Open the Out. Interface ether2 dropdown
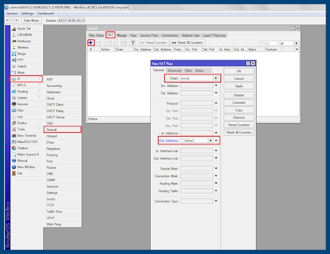Screen dimensions: 330x254 211,141
